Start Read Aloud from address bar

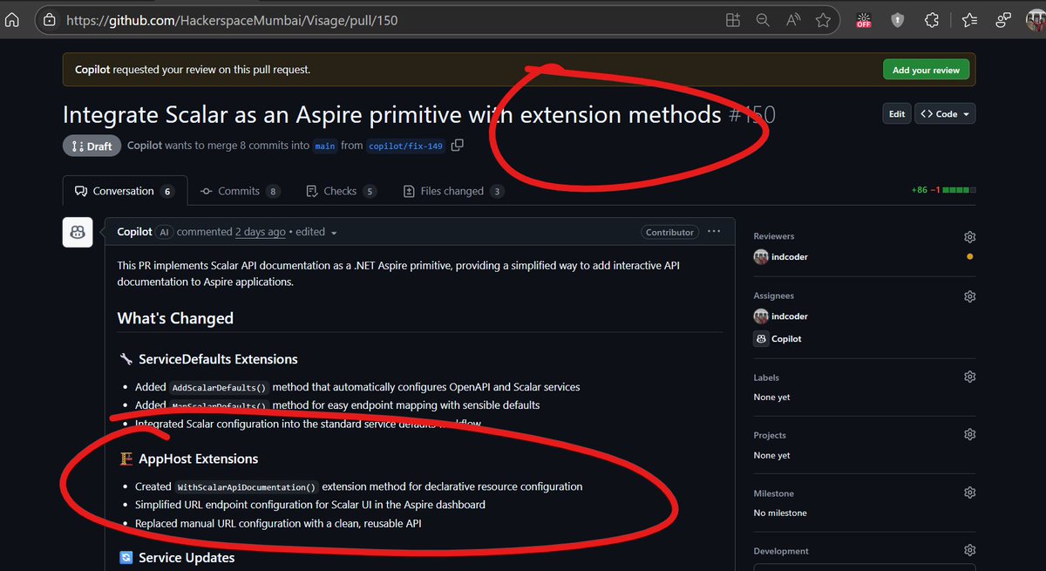tap(793, 19)
